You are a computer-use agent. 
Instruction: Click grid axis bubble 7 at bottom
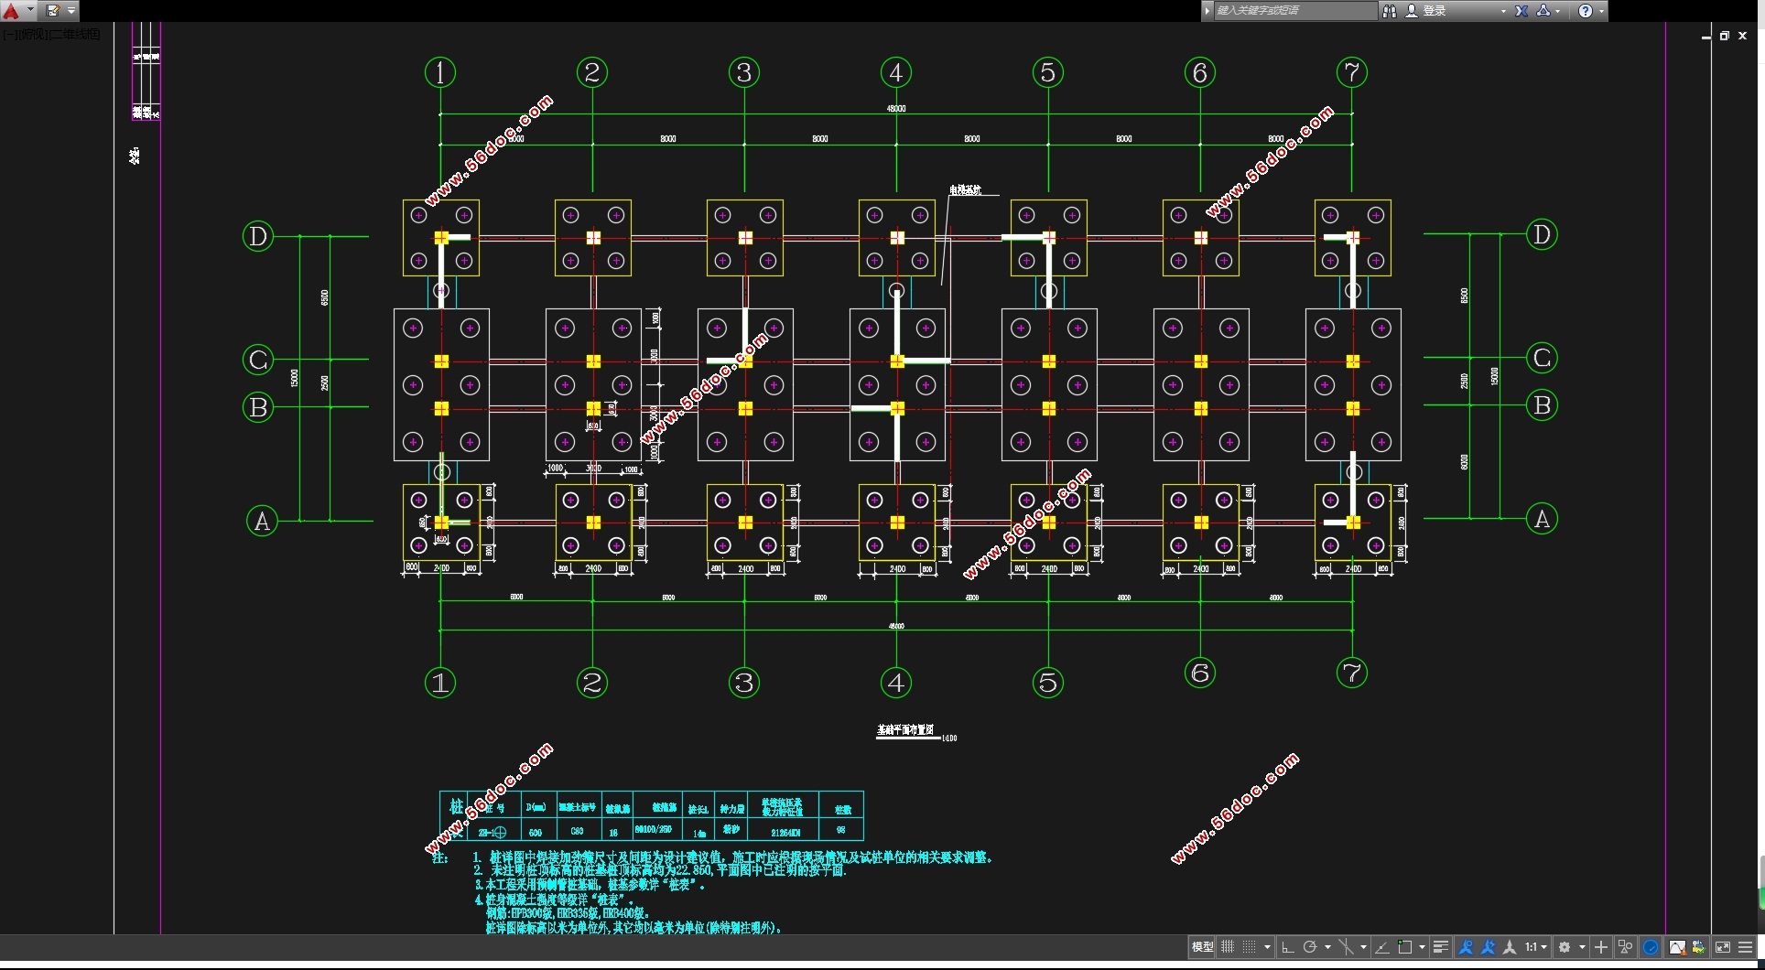pyautogui.click(x=1352, y=673)
